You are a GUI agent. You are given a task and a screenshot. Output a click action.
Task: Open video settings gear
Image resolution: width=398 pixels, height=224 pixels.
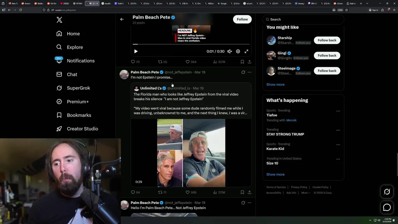[x=238, y=51]
